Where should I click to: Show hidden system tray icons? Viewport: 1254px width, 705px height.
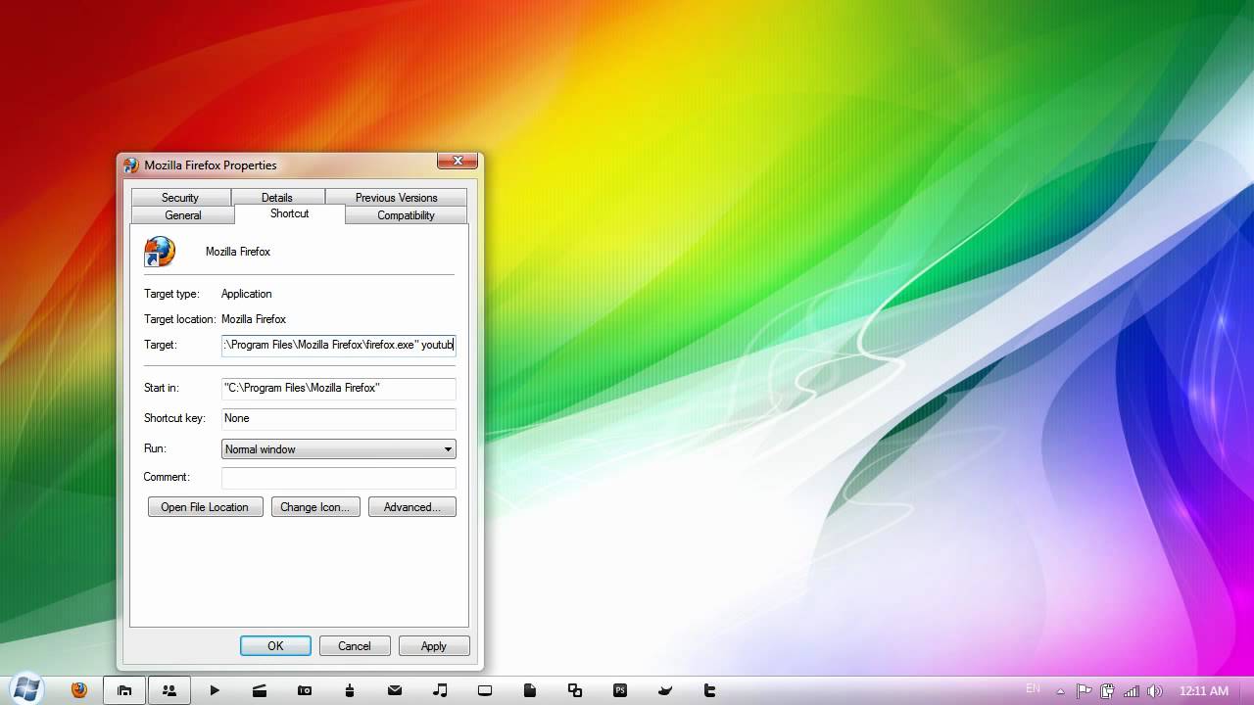[x=1061, y=691]
